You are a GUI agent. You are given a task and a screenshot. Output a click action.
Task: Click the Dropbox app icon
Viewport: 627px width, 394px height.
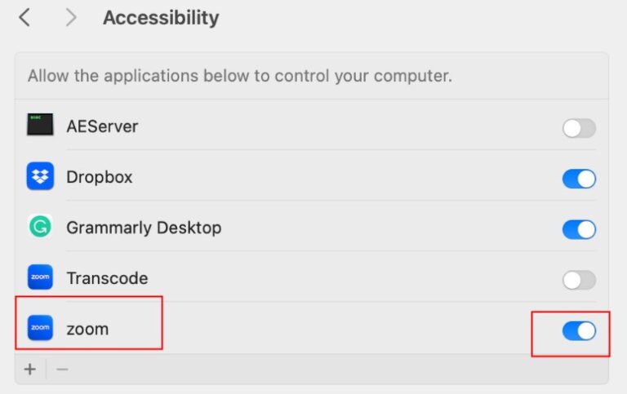(x=40, y=176)
